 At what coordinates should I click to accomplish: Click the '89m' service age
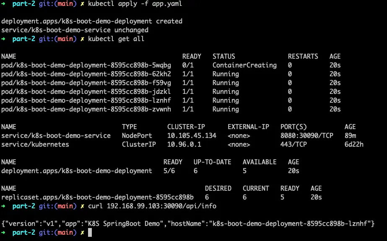[x=350, y=136]
